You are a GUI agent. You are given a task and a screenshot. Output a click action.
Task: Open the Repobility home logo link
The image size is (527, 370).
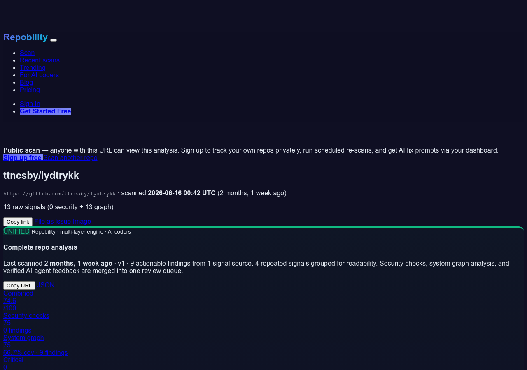[x=26, y=37]
